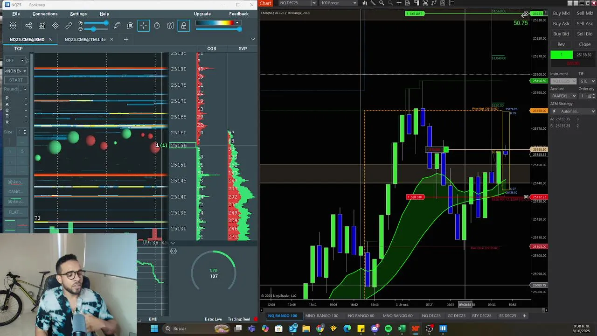Click the zoom out magnifier in chart toolbar
This screenshot has width=597, height=336.
390,3
